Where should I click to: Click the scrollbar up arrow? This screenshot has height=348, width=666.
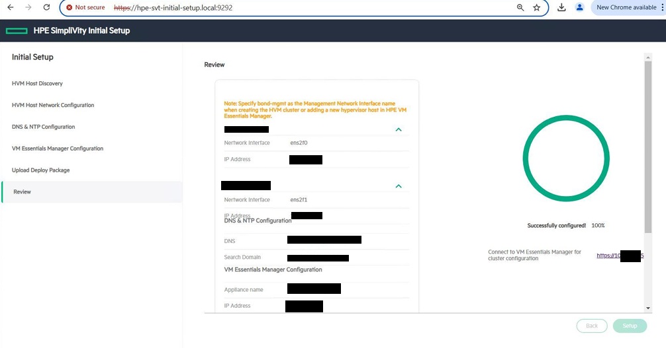point(647,57)
